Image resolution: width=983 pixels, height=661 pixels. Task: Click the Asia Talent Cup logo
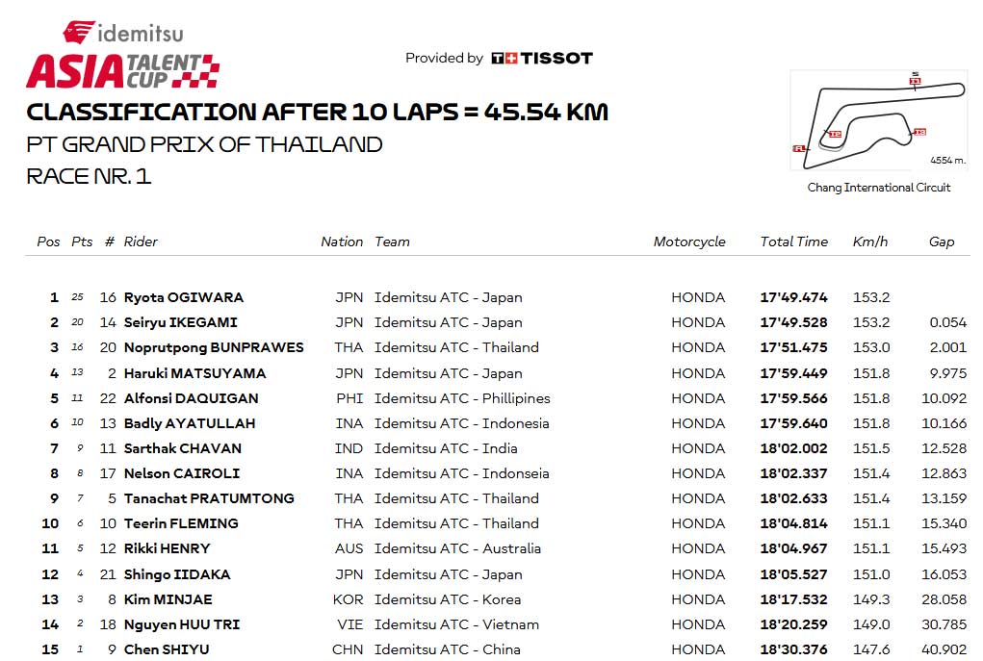pyautogui.click(x=122, y=71)
